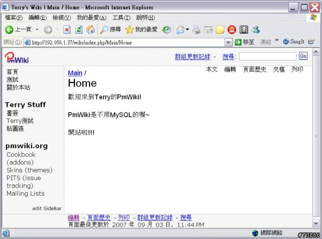Open the 編輯(E) menu
322x239 pixels.
point(38,18)
